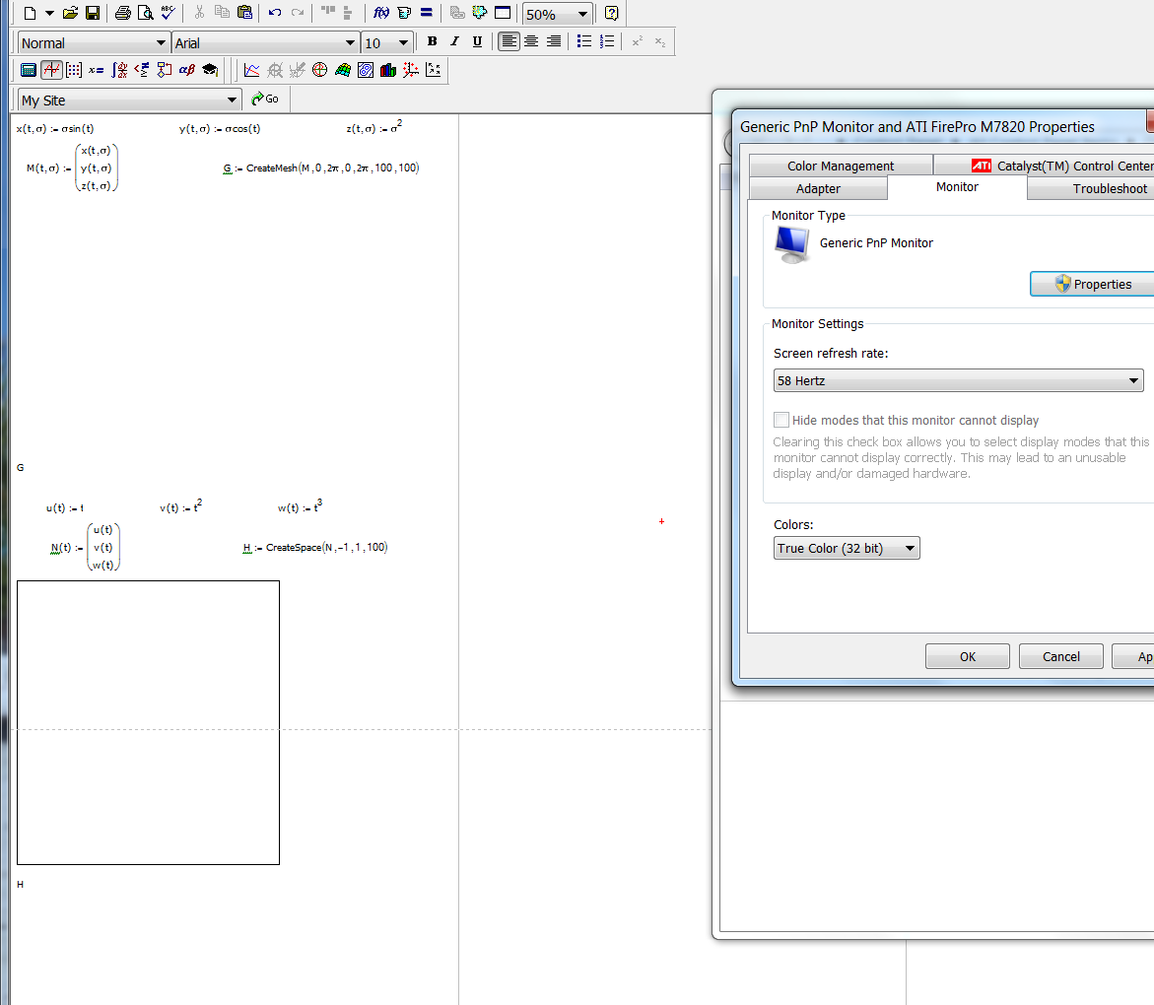Undo the last edit

point(275,13)
